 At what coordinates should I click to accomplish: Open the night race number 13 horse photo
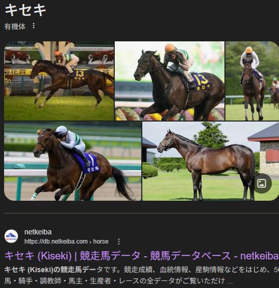[59, 81]
